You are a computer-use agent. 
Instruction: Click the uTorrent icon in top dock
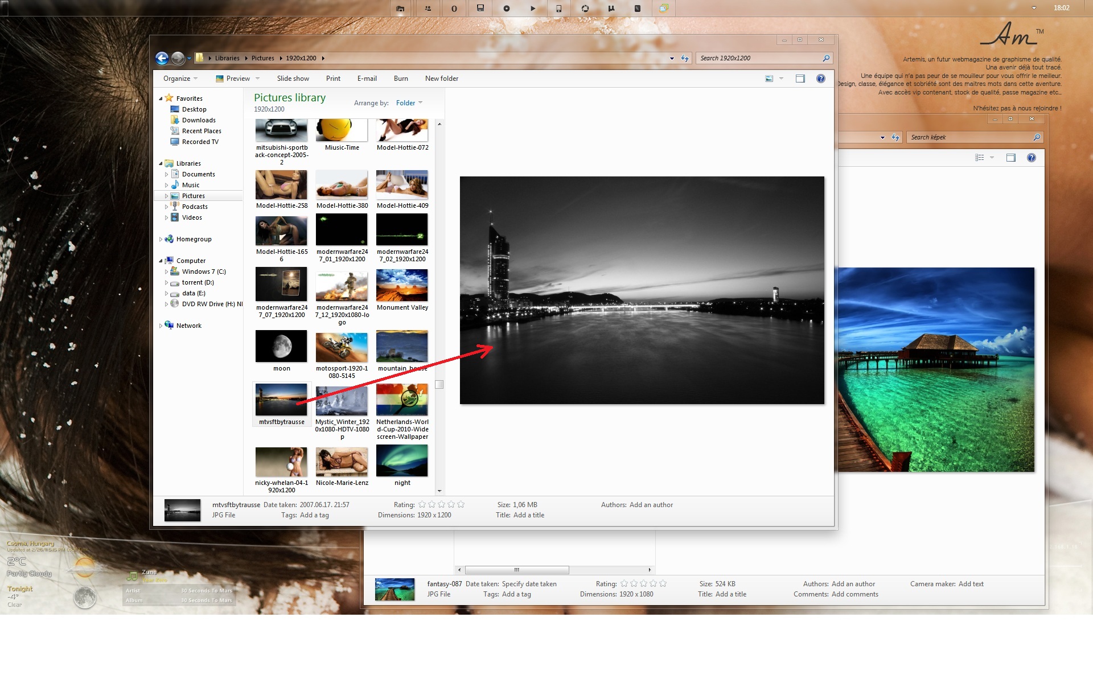[x=611, y=9]
